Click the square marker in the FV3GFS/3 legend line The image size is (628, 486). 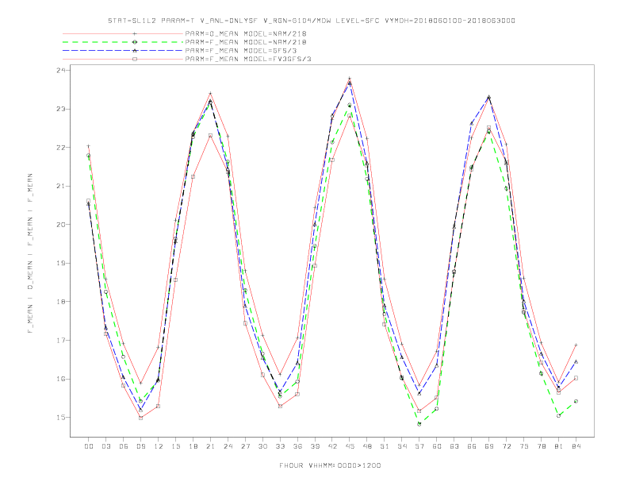[x=135, y=59]
